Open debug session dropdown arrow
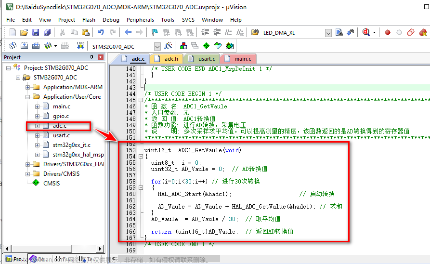Screen dimensions: 430x264 [374, 33]
